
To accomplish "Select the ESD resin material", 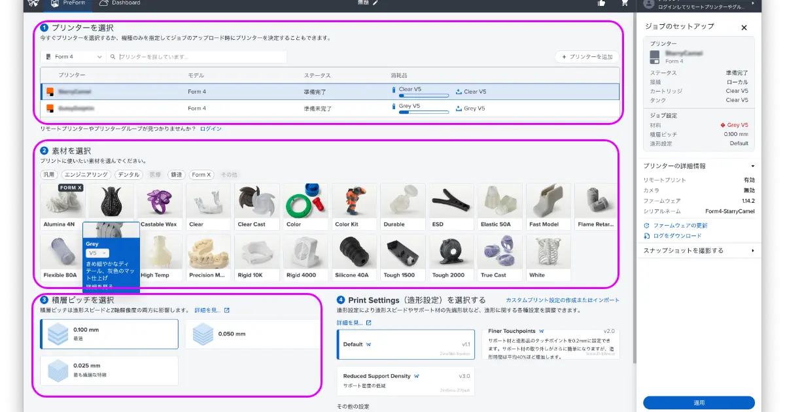I will point(451,206).
